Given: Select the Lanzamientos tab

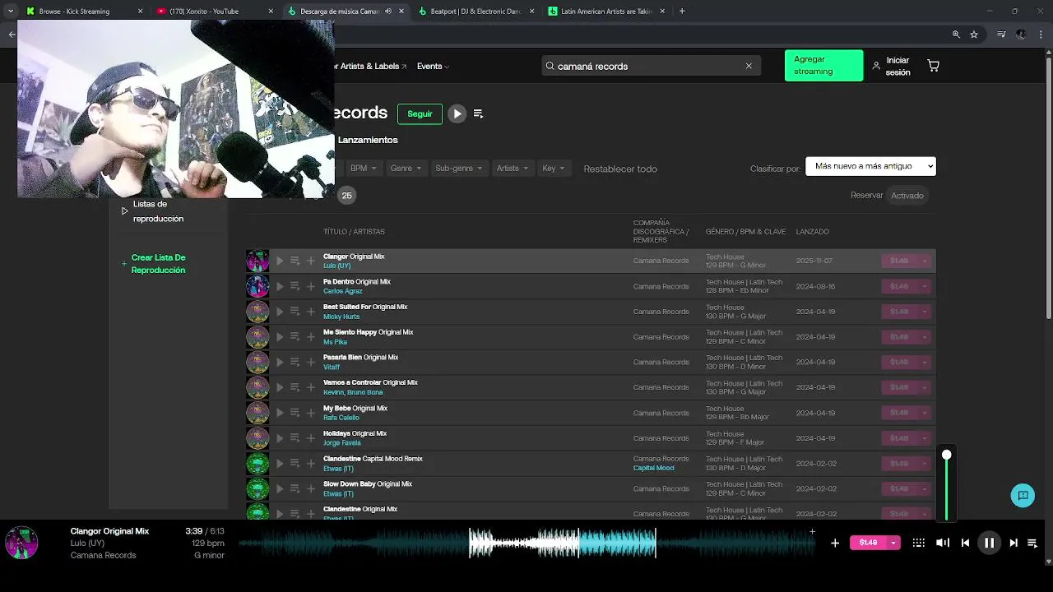Looking at the screenshot, I should pos(368,140).
